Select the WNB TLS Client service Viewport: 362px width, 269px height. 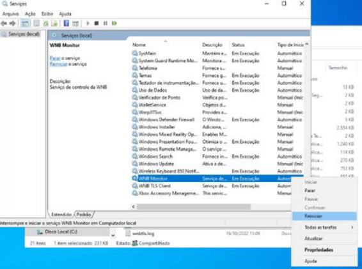click(211, 186)
